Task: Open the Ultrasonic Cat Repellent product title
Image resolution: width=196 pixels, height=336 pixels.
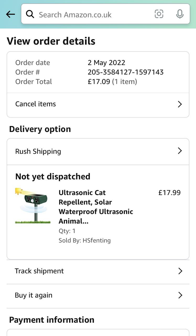Action: click(96, 207)
